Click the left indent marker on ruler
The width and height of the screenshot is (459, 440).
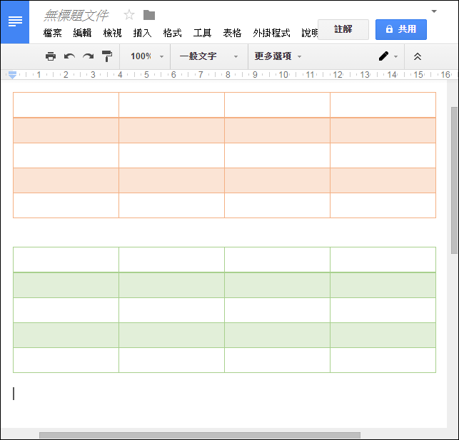point(12,75)
